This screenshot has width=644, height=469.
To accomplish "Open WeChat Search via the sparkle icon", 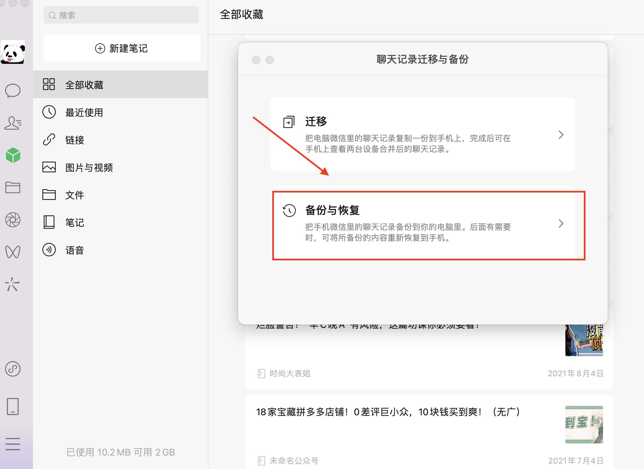I will point(13,285).
